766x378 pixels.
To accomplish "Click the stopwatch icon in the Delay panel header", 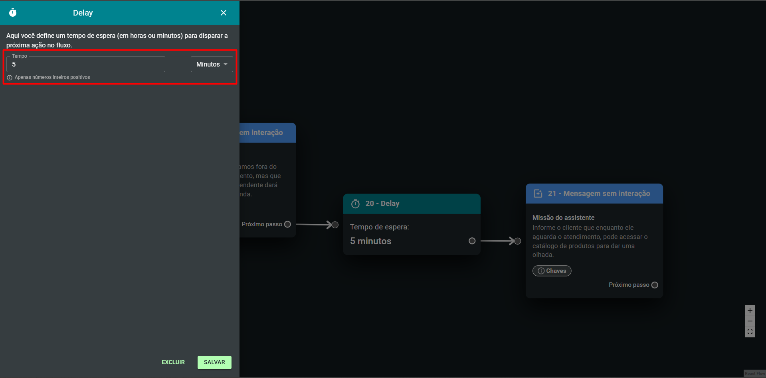I will (x=13, y=13).
